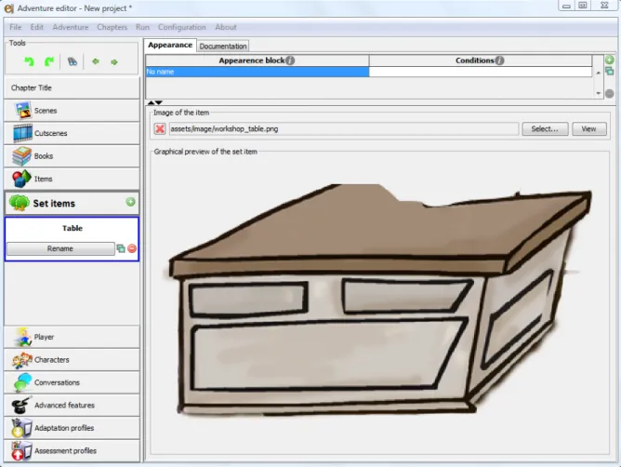This screenshot has width=621, height=467.
Task: Click the undo arrow in Tools
Action: pos(30,61)
